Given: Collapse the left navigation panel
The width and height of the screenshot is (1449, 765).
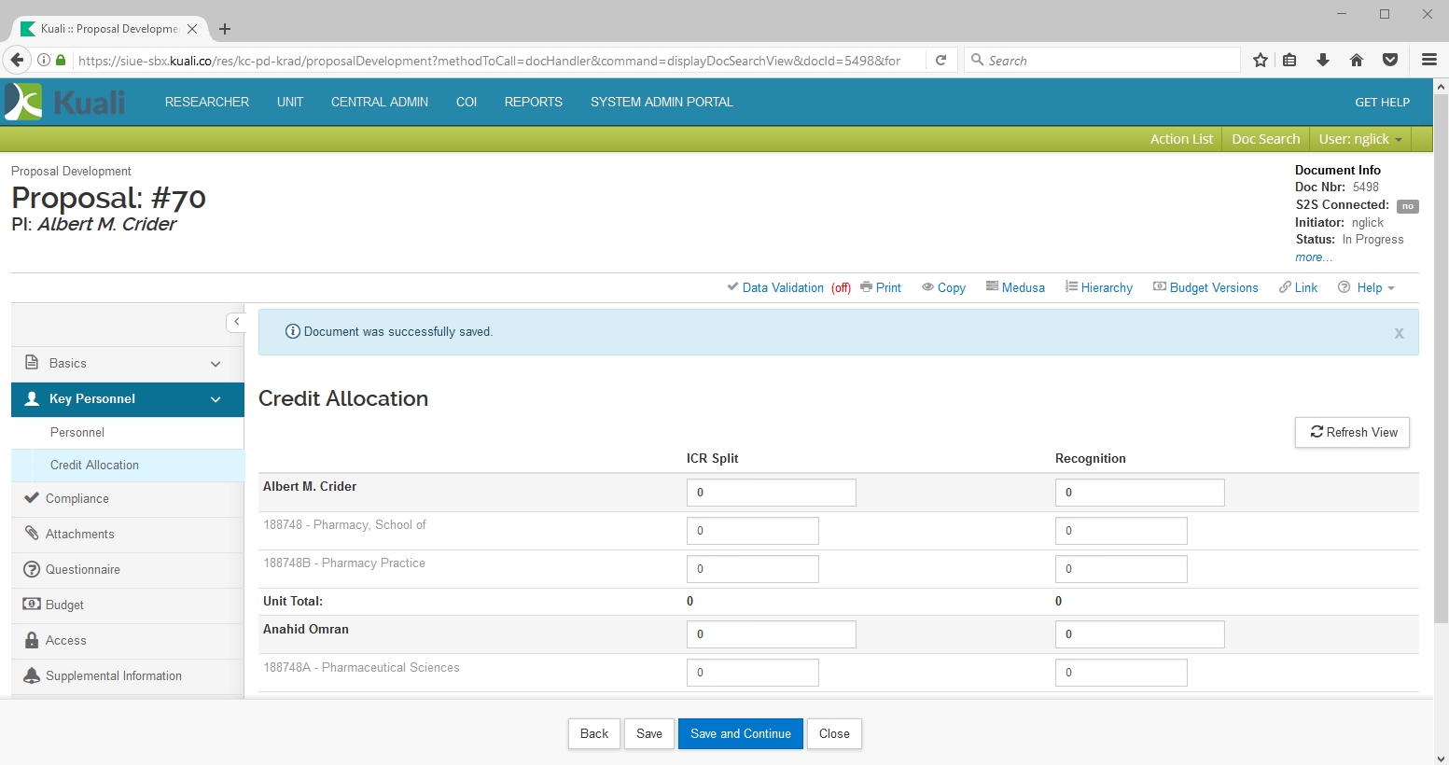Looking at the screenshot, I should pyautogui.click(x=236, y=322).
